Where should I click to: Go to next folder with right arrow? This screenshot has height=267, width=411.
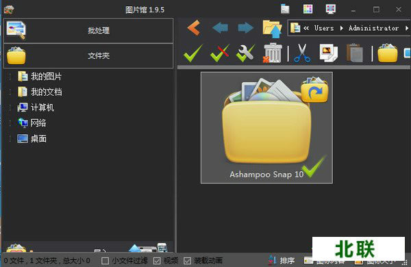point(246,28)
